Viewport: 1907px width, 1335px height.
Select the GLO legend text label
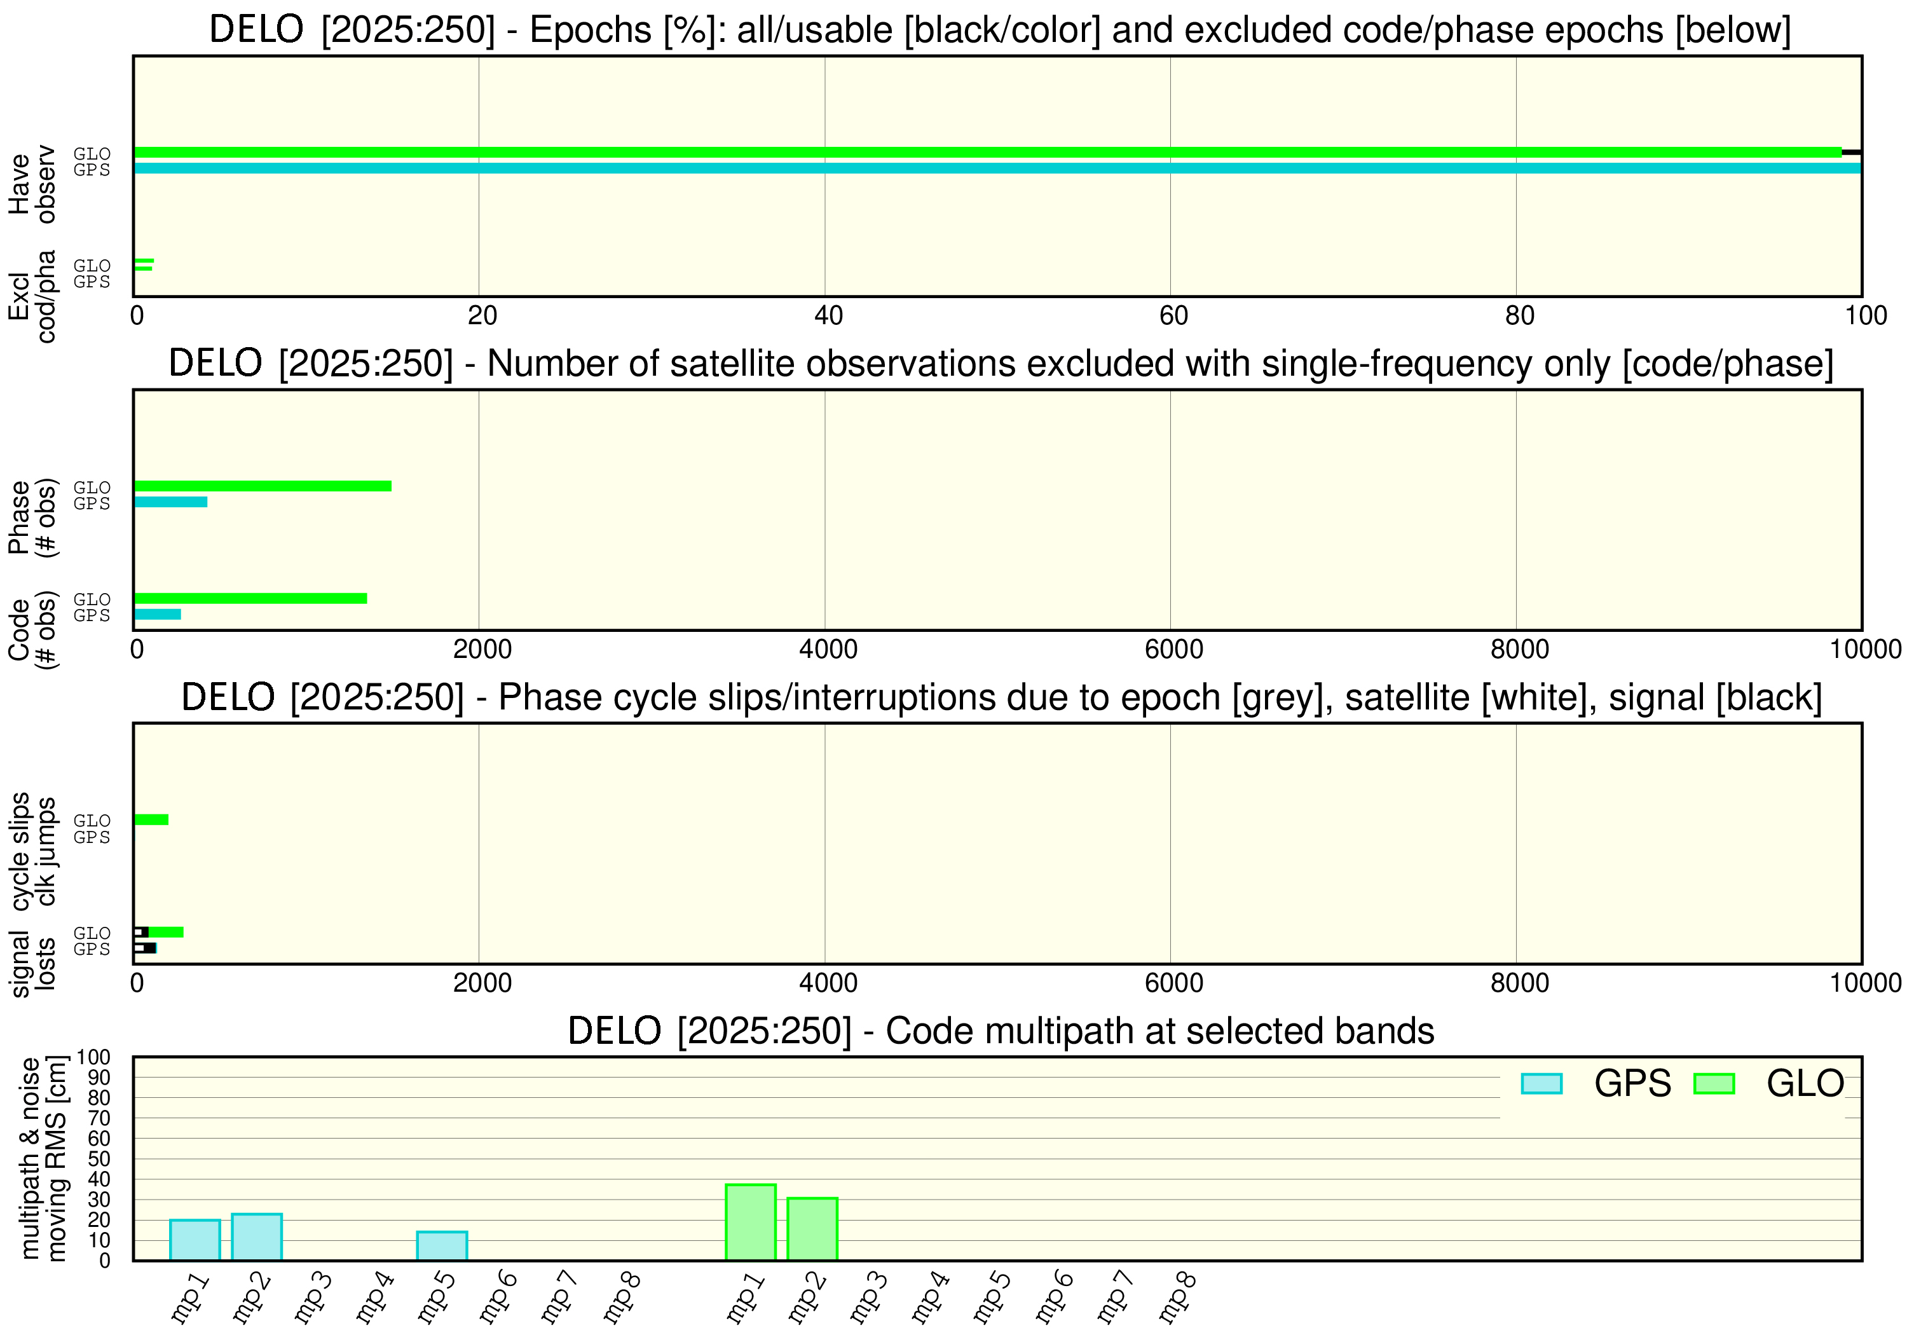coord(1805,1083)
